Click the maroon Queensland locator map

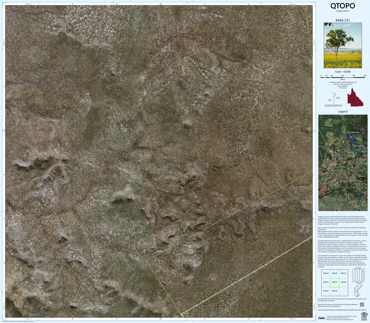(355, 97)
